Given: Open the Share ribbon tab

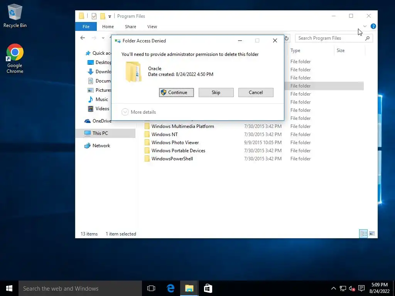Looking at the screenshot, I should pos(130,27).
